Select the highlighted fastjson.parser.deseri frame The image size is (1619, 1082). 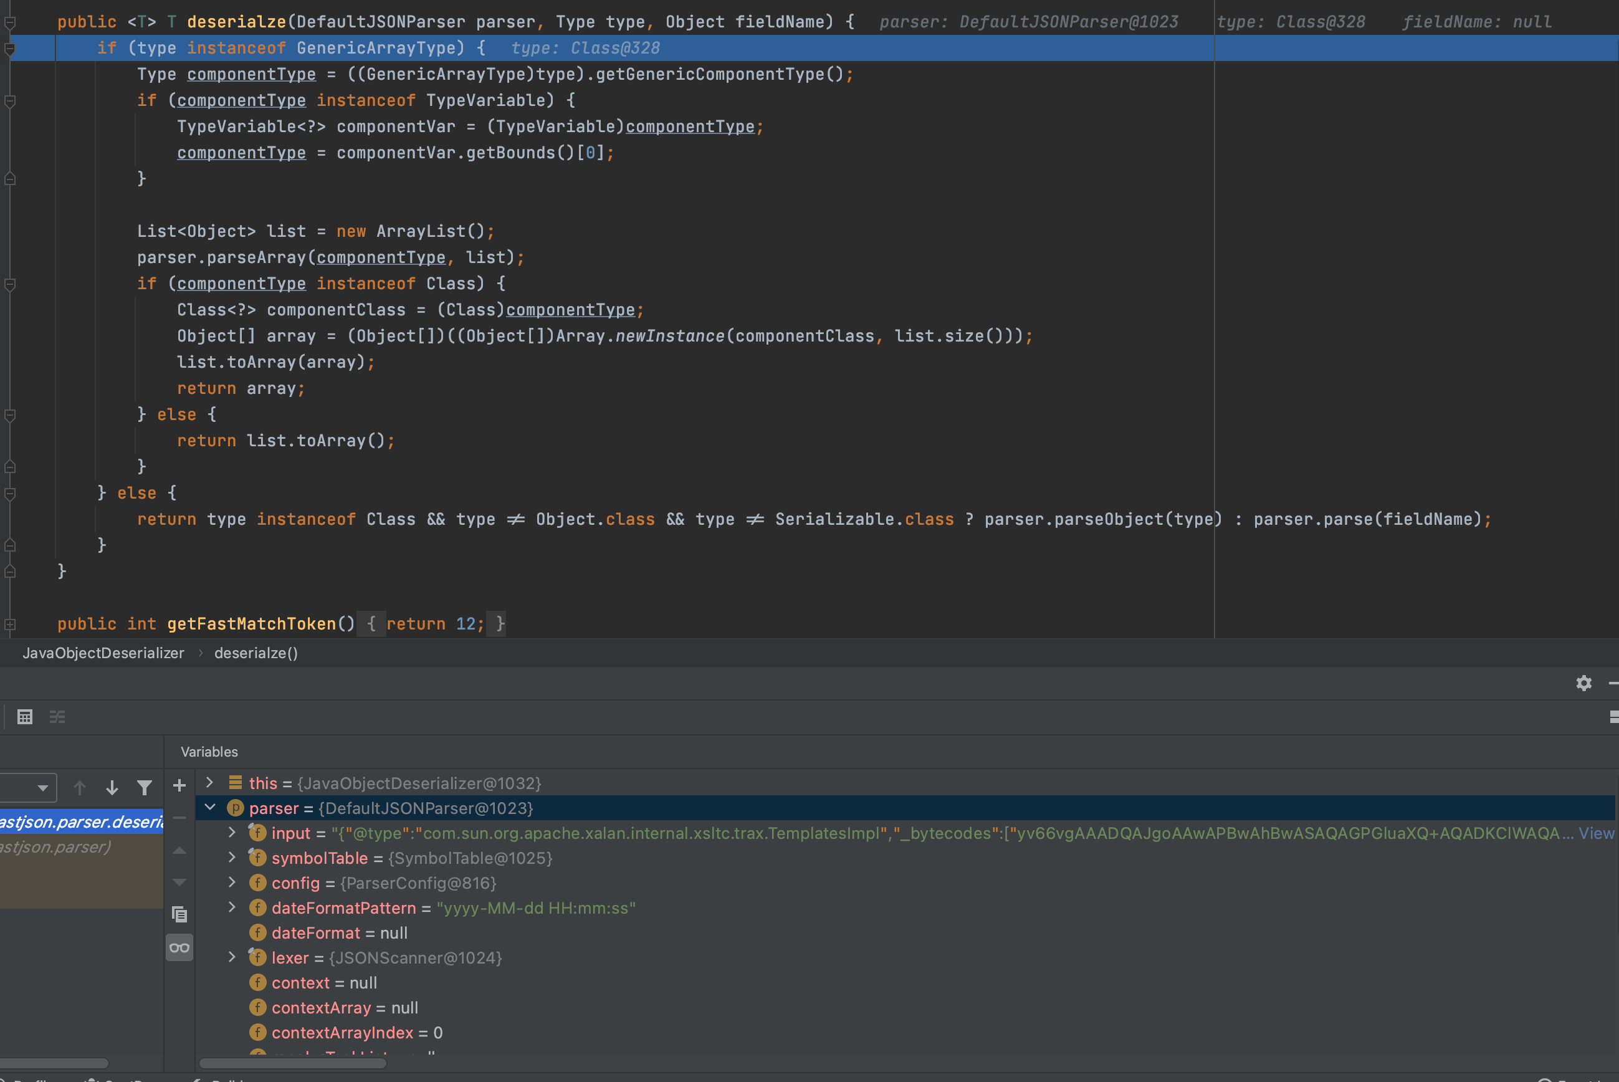[x=82, y=821]
